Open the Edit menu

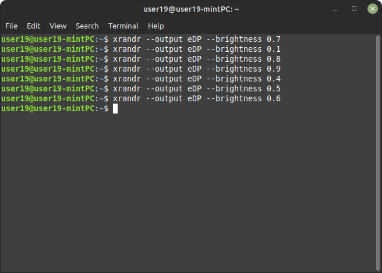34,26
